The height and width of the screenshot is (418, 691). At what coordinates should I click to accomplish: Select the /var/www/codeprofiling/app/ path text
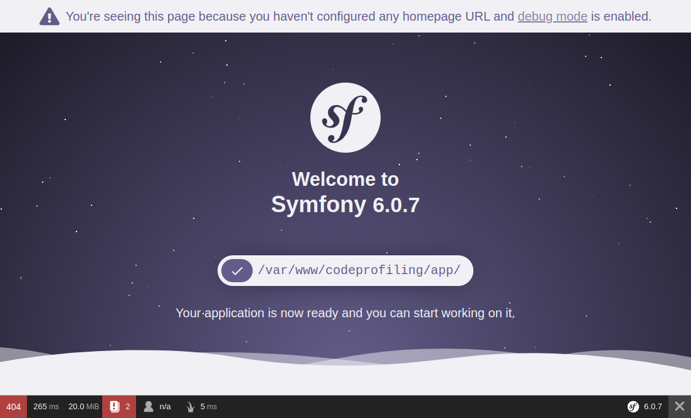(x=359, y=270)
